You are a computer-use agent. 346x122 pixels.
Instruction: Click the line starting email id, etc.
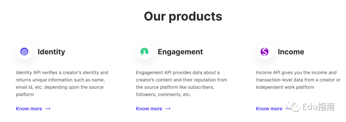click(x=60, y=87)
